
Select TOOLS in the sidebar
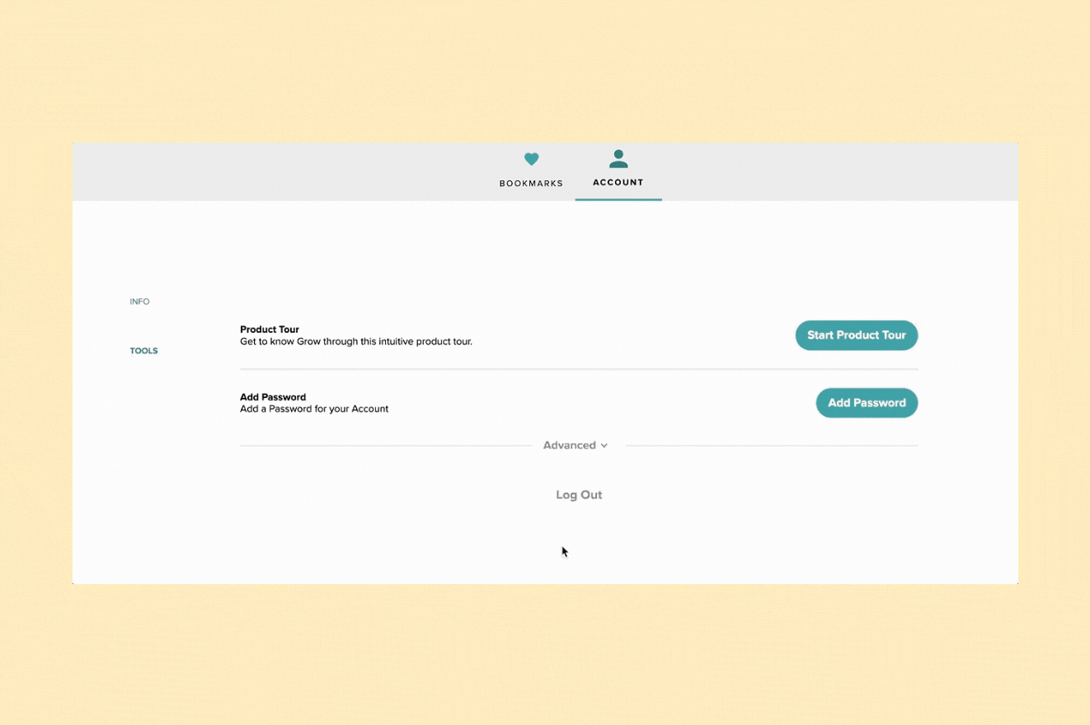point(143,351)
